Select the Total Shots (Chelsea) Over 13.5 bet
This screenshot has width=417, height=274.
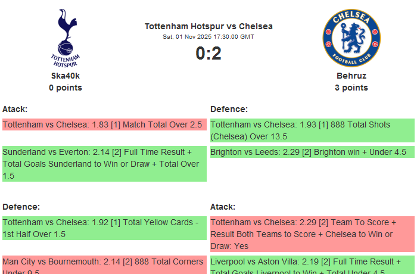tap(312, 130)
